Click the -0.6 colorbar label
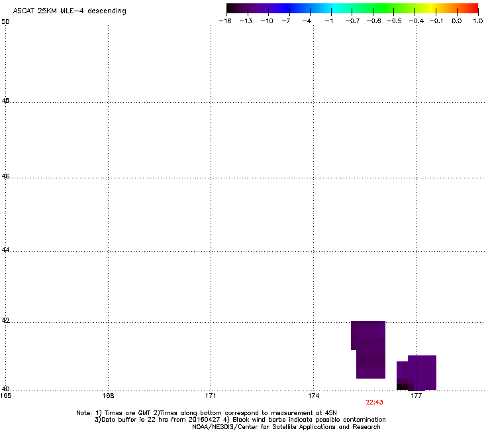Image resolution: width=490 pixels, height=431 pixels. (x=373, y=21)
